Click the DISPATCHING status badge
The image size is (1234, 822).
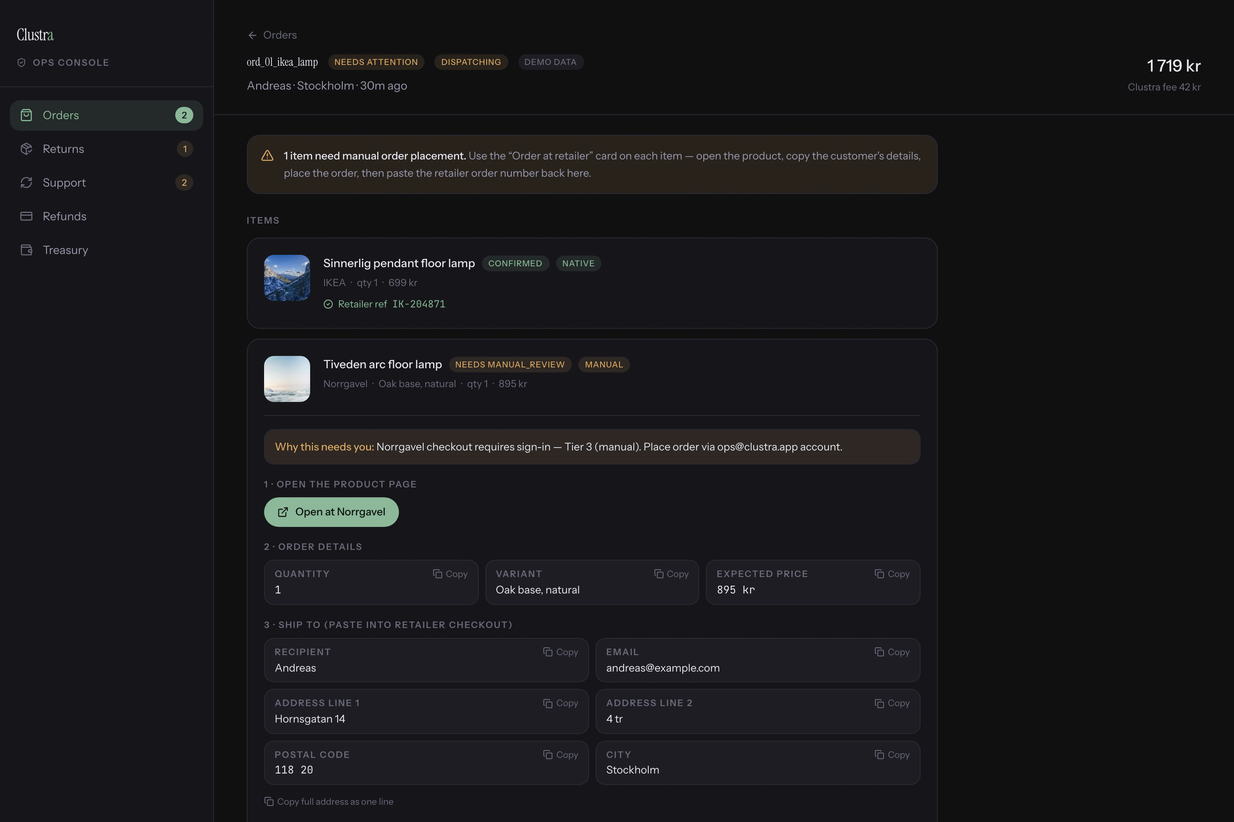tap(471, 62)
